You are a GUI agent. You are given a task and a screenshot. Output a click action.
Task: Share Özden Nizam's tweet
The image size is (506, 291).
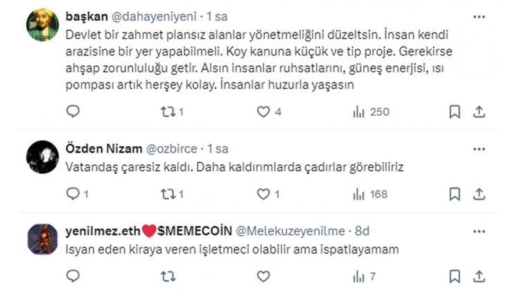(479, 194)
